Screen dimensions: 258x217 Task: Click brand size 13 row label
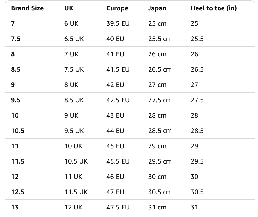click(15, 207)
